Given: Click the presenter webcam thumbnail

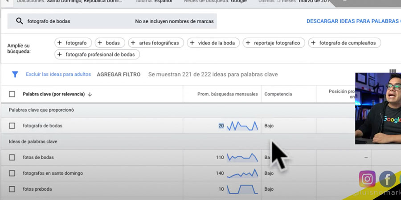Looking at the screenshot, I should coord(378,108).
